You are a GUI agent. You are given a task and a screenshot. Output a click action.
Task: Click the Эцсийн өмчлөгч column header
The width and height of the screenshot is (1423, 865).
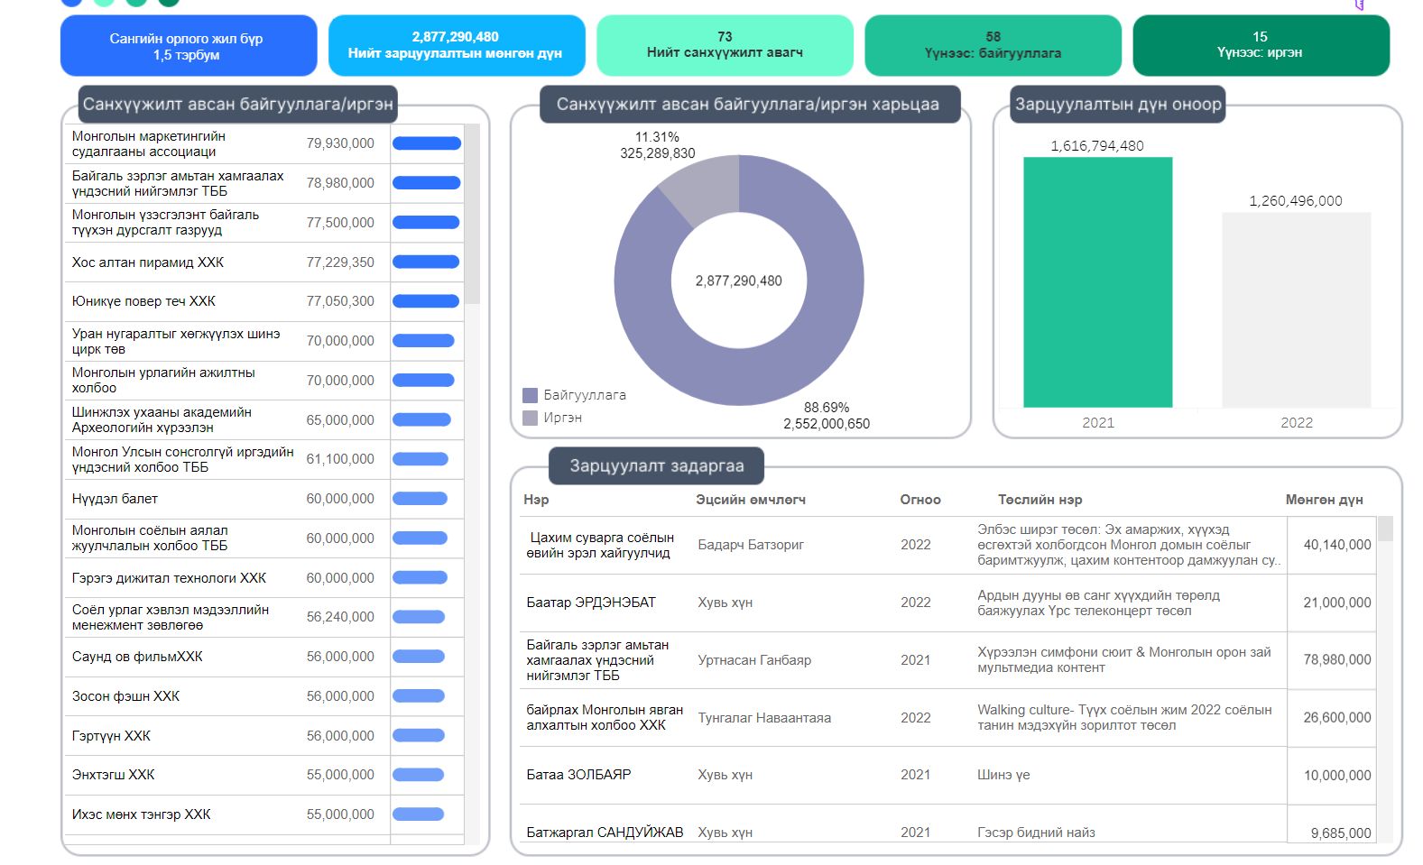tap(750, 500)
